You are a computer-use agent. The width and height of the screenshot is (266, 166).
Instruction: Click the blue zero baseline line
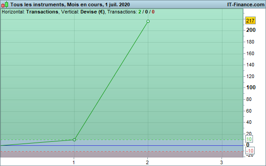(x=121, y=145)
